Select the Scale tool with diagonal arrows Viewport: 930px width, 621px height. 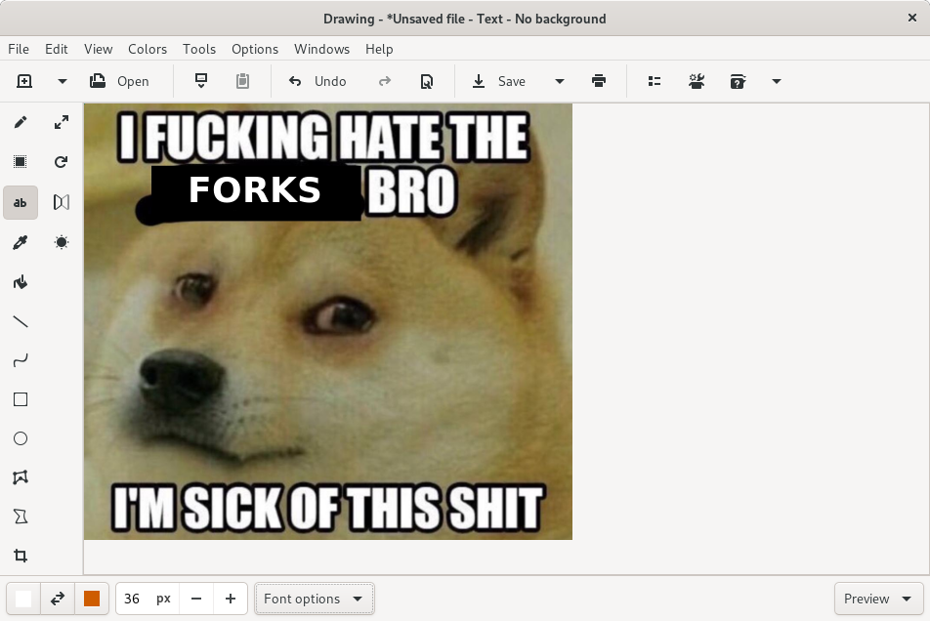pyautogui.click(x=62, y=122)
